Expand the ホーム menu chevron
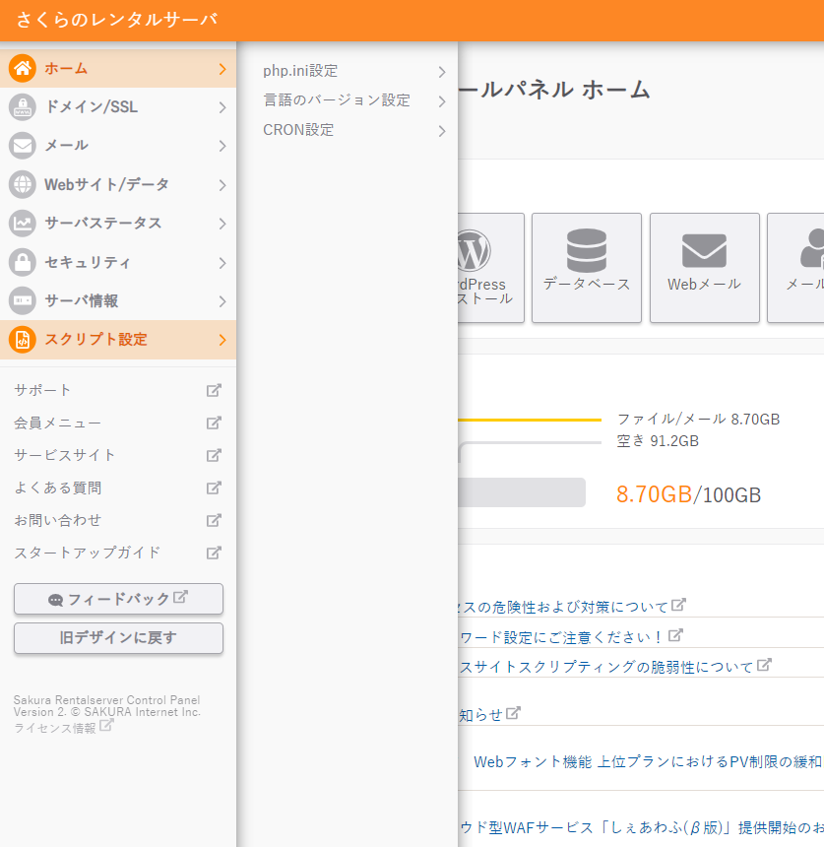Viewport: 824px width, 847px height. click(x=222, y=69)
